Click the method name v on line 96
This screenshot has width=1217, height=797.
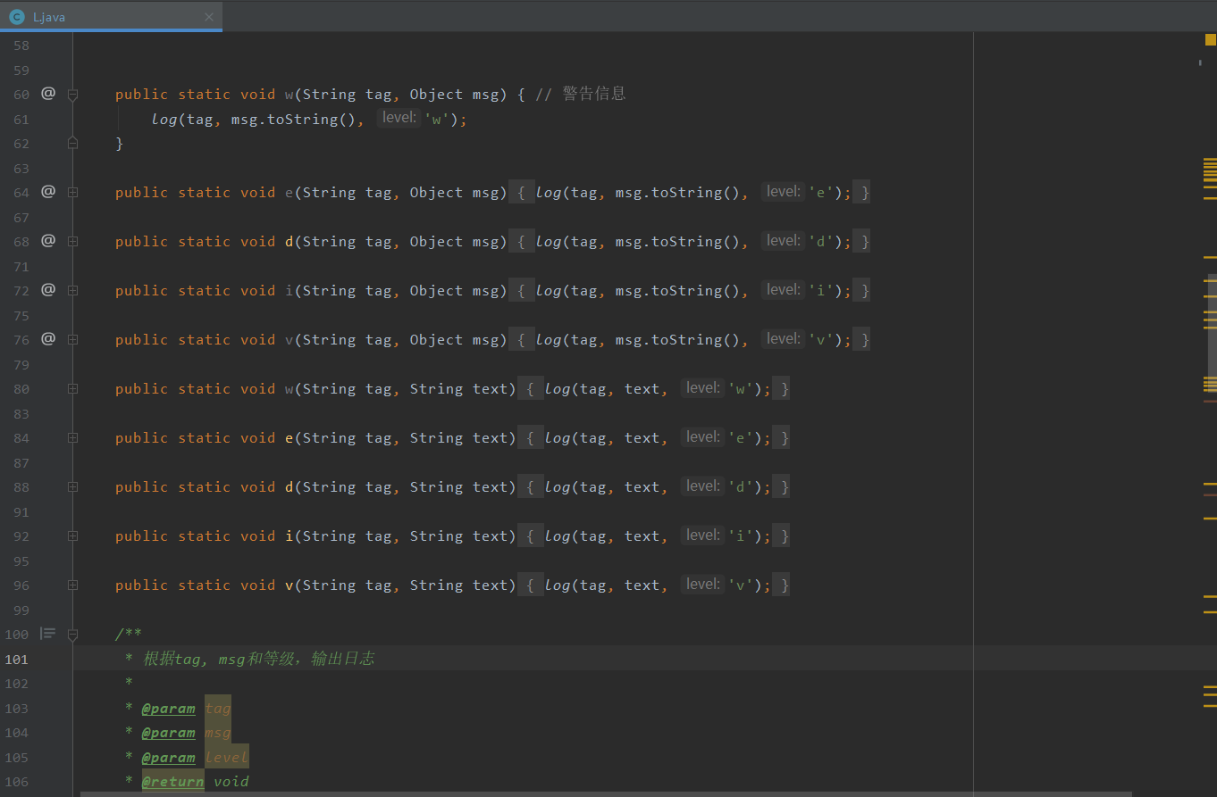pyautogui.click(x=290, y=585)
